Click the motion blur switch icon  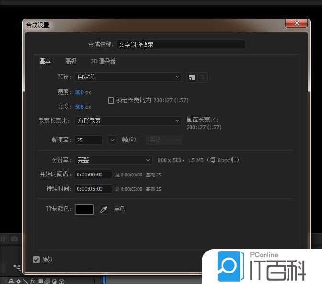click(47, 281)
